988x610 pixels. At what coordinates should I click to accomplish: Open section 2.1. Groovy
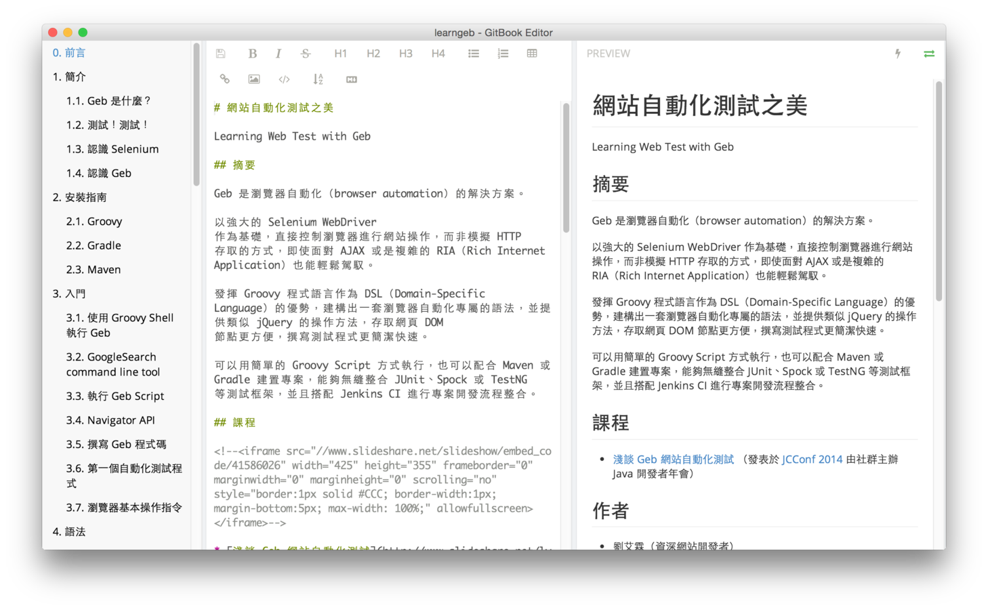click(x=94, y=222)
